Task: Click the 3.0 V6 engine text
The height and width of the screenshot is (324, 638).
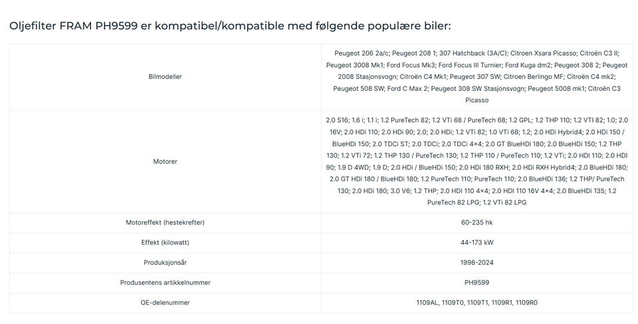Action: (398, 191)
